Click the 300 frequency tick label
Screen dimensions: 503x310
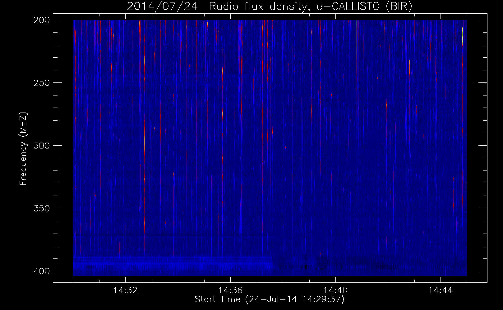41,145
